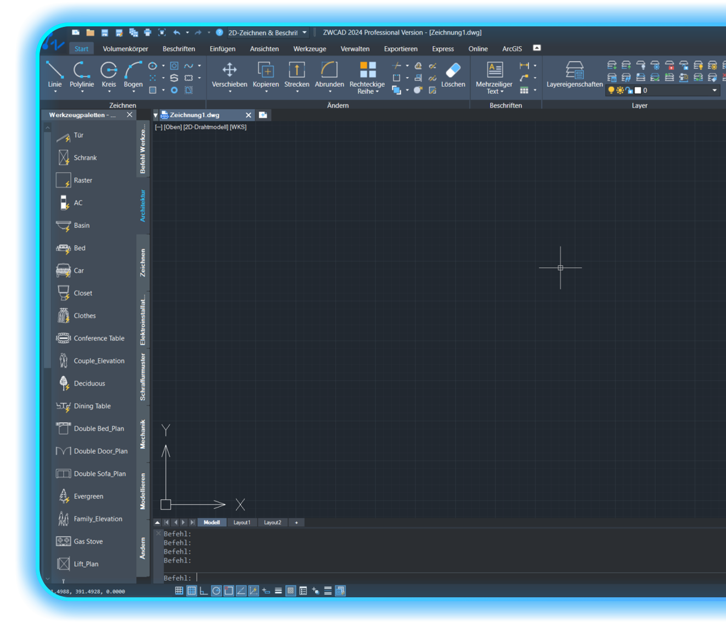Click the donut ring tool in Zeichnen panel
This screenshot has height=633, width=726.
[174, 90]
